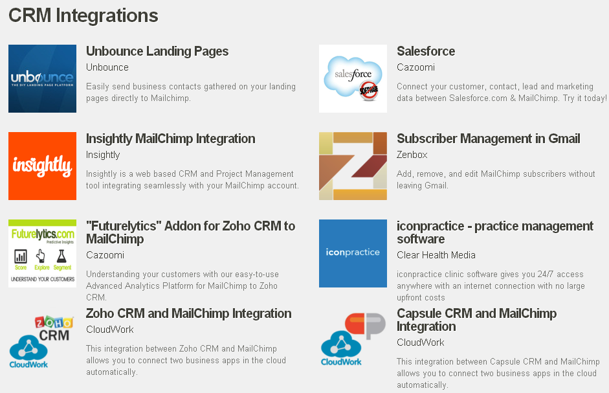Click the orange Insightly logo
Screen dimensions: 609x393
[42, 166]
